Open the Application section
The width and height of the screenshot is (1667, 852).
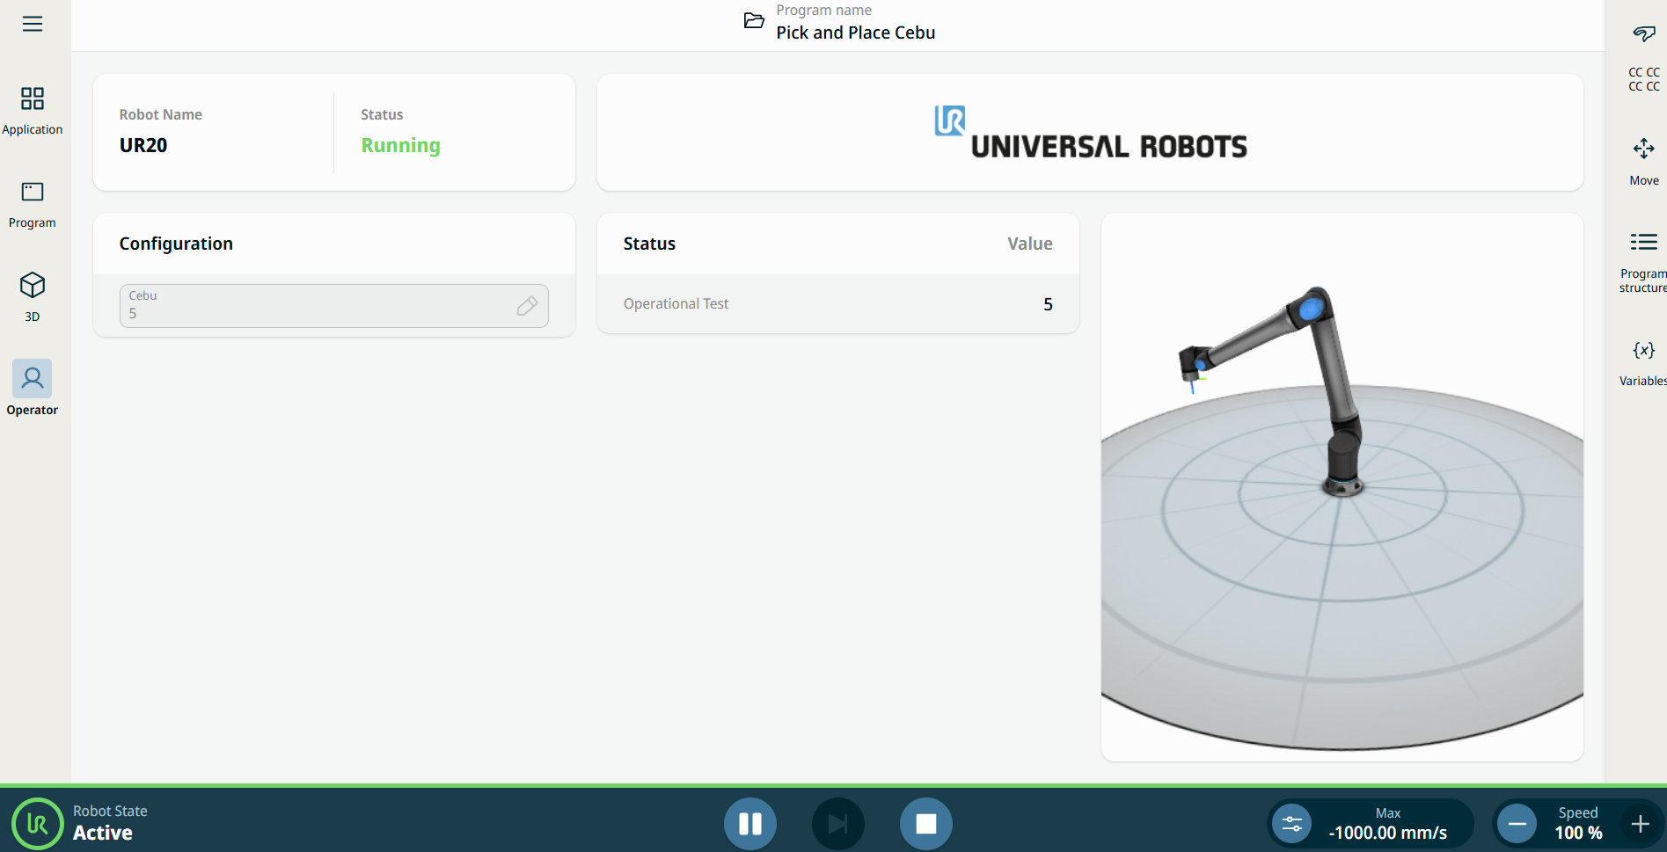[x=33, y=110]
